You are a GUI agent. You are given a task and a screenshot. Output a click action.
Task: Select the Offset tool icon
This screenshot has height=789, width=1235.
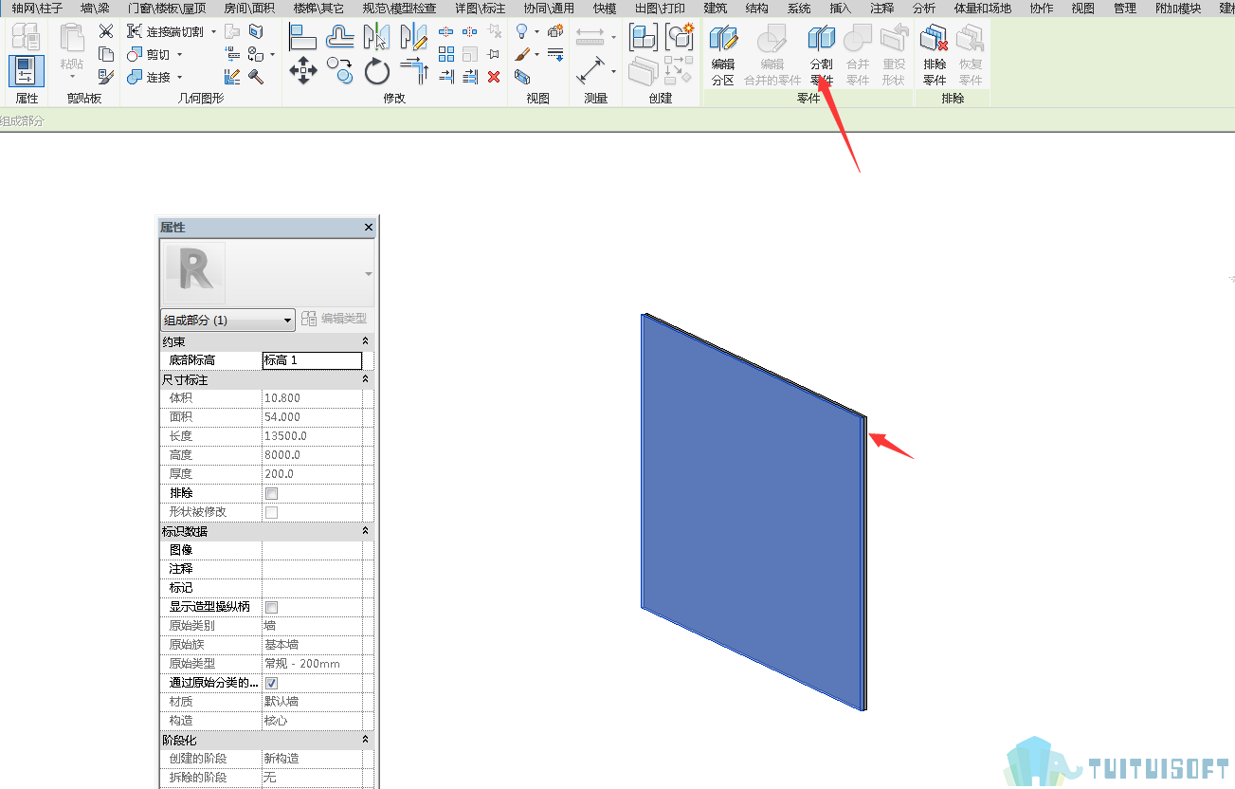tap(340, 36)
